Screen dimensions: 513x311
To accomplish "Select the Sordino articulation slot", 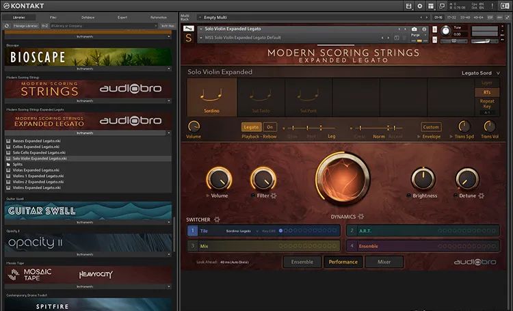I will pyautogui.click(x=211, y=97).
